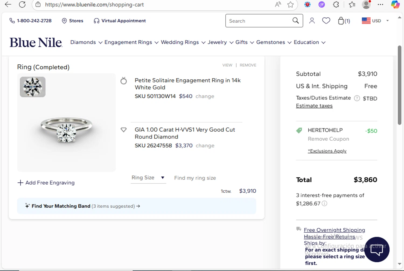Launch the Copilot sidebar icon
The width and height of the screenshot is (404, 271).
(395, 4)
